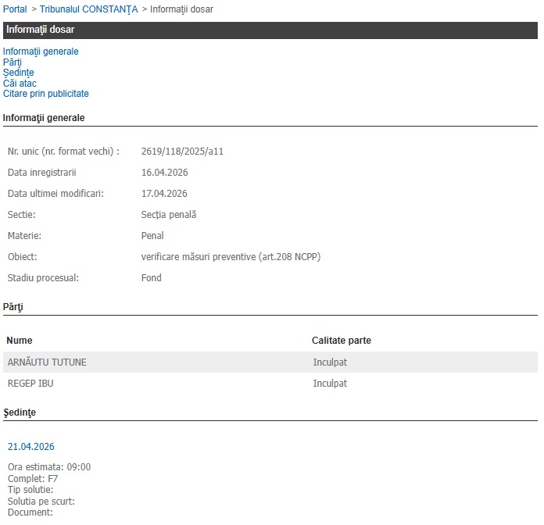
Task: Click the Complet: F7 text
Action: tap(33, 478)
